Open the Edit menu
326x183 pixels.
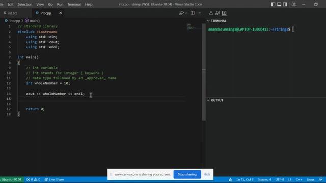pyautogui.click(x=10, y=4)
